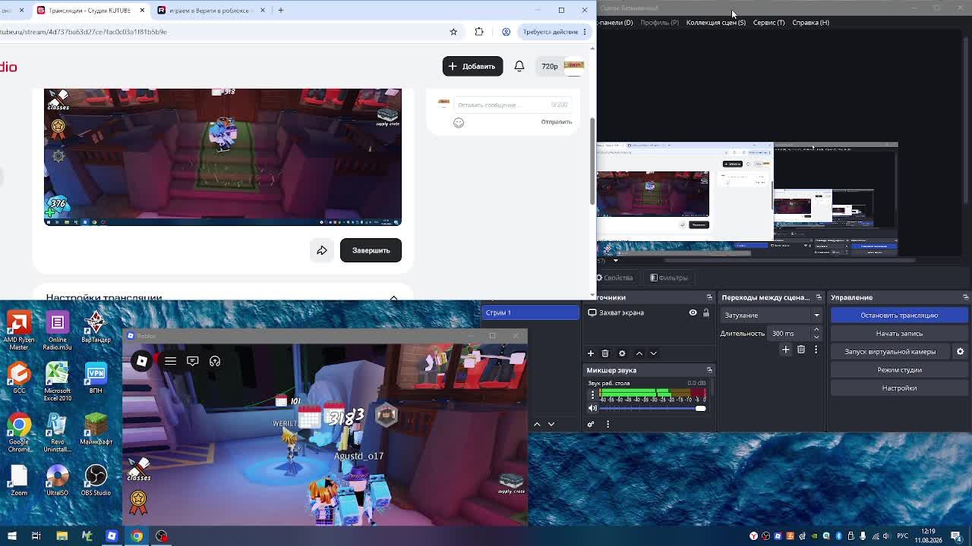Switch to the Roblox stream browser tab
The height and width of the screenshot is (546, 972).
point(211,10)
